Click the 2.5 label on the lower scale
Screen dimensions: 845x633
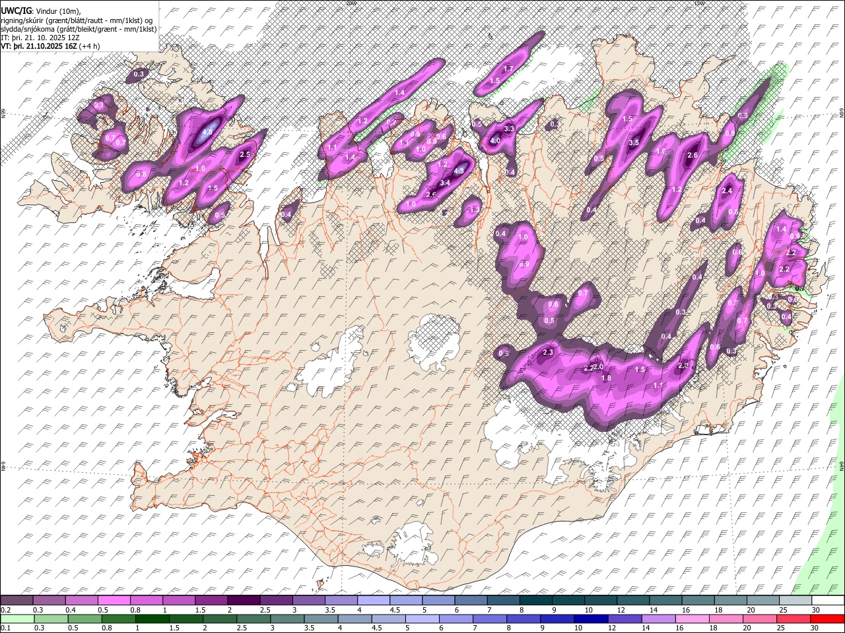tap(241, 628)
